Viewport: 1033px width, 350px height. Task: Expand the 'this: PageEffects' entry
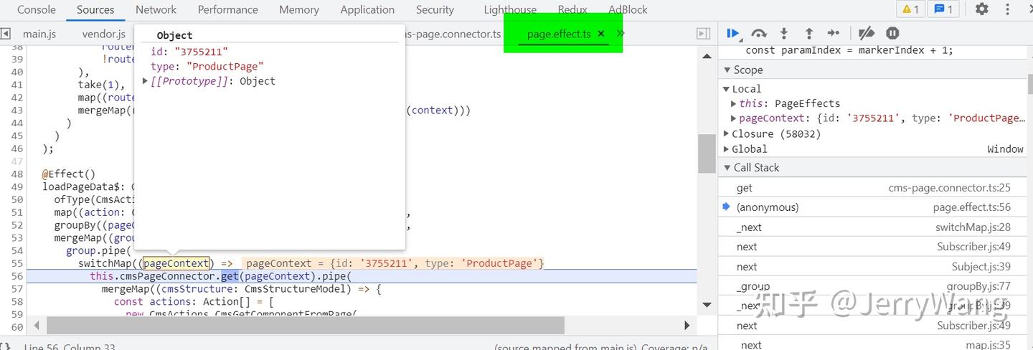pos(734,103)
